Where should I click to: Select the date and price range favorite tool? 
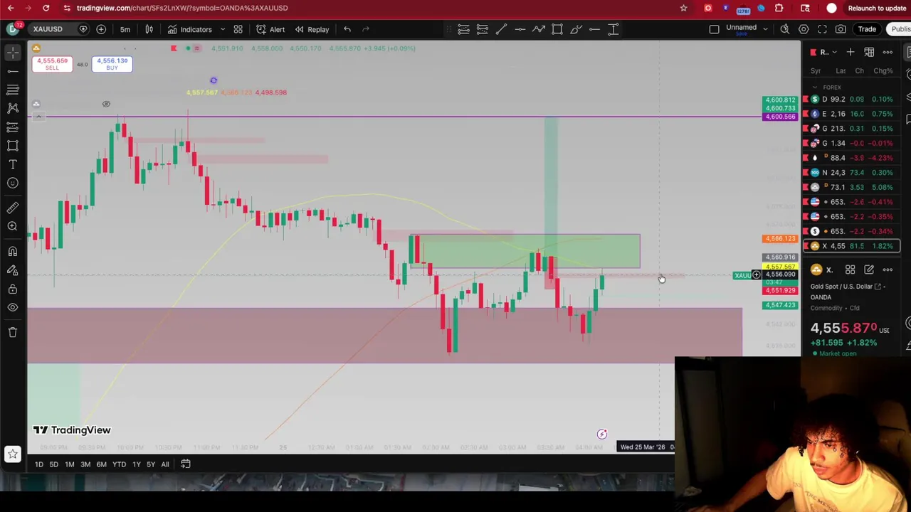[613, 29]
